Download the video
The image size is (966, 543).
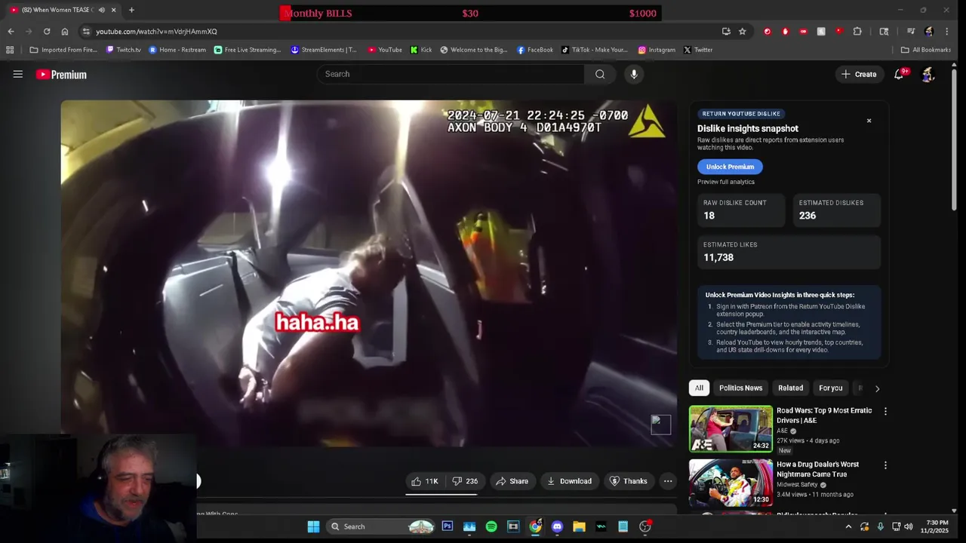[x=569, y=481]
